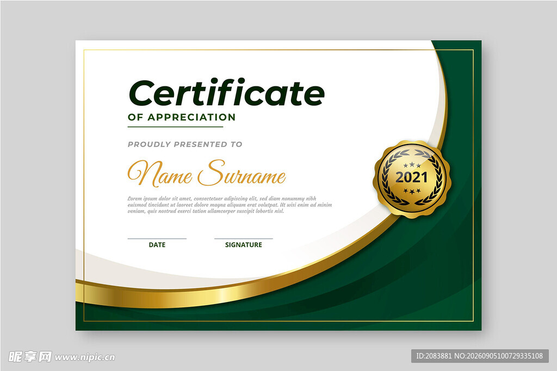Click the '2021' text on badge
The image size is (557, 371).
pos(412,177)
